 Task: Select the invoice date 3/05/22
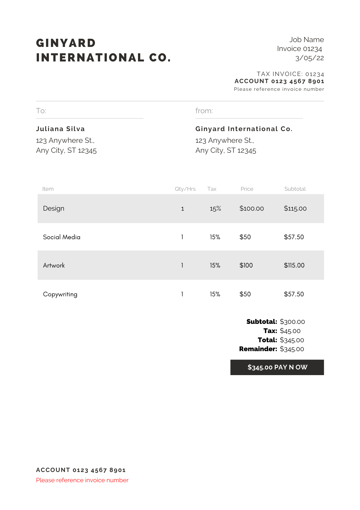coord(310,58)
